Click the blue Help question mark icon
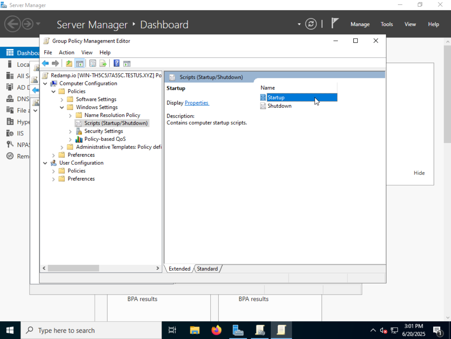 116,63
